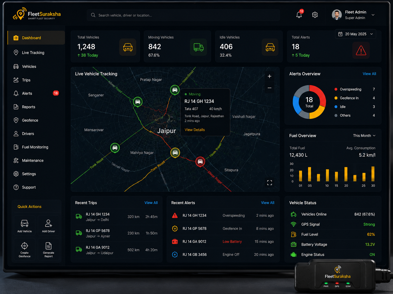Click the Generate Report quick action

(49, 249)
